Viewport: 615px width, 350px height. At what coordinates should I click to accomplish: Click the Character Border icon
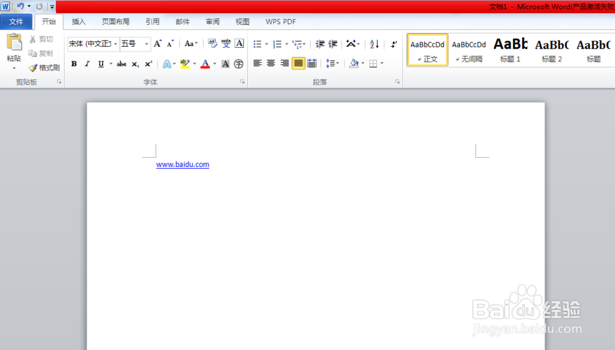pos(239,44)
